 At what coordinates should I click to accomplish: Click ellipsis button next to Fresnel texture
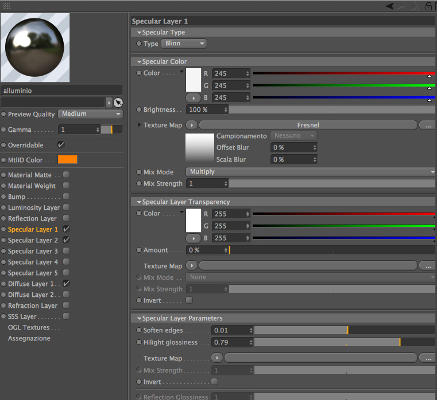[428, 125]
